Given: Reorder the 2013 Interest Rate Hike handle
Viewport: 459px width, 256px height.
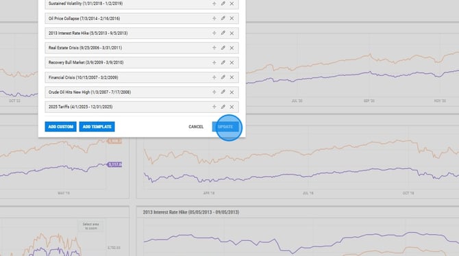Looking at the screenshot, I should pyautogui.click(x=214, y=33).
